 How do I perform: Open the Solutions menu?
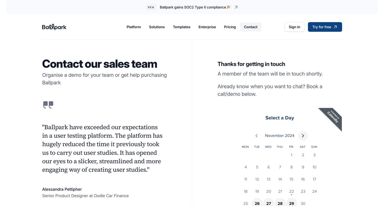157,27
